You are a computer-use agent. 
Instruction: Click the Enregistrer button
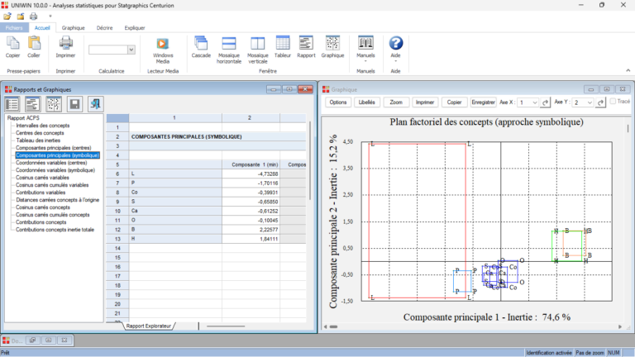coord(483,102)
